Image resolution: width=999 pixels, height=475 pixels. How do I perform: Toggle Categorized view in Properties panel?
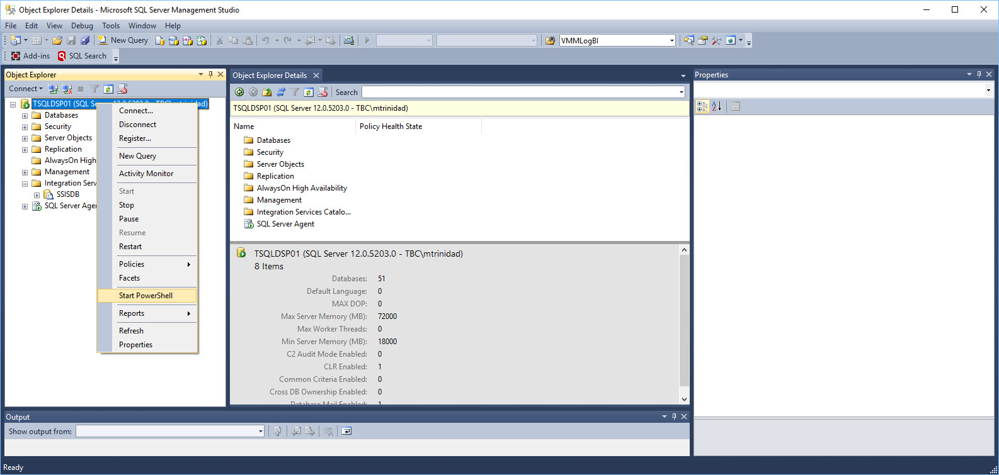702,106
